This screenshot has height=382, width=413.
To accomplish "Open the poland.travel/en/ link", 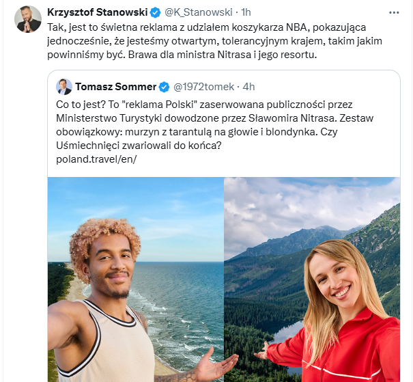I will (x=96, y=159).
